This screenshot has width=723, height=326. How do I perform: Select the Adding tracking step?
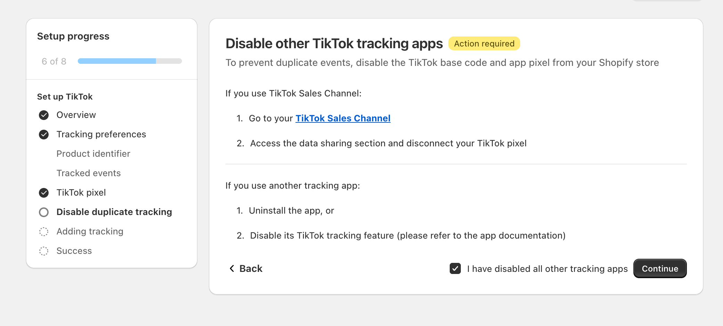[90, 231]
